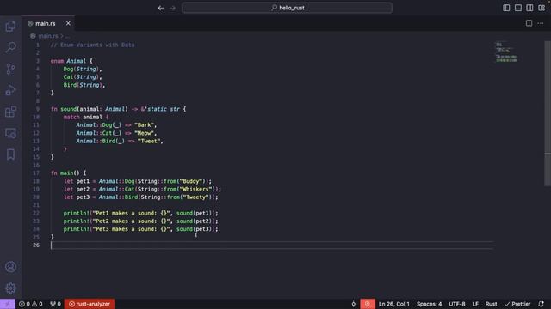The width and height of the screenshot is (551, 309).
Task: Split the editor to the right
Action: click(529, 23)
